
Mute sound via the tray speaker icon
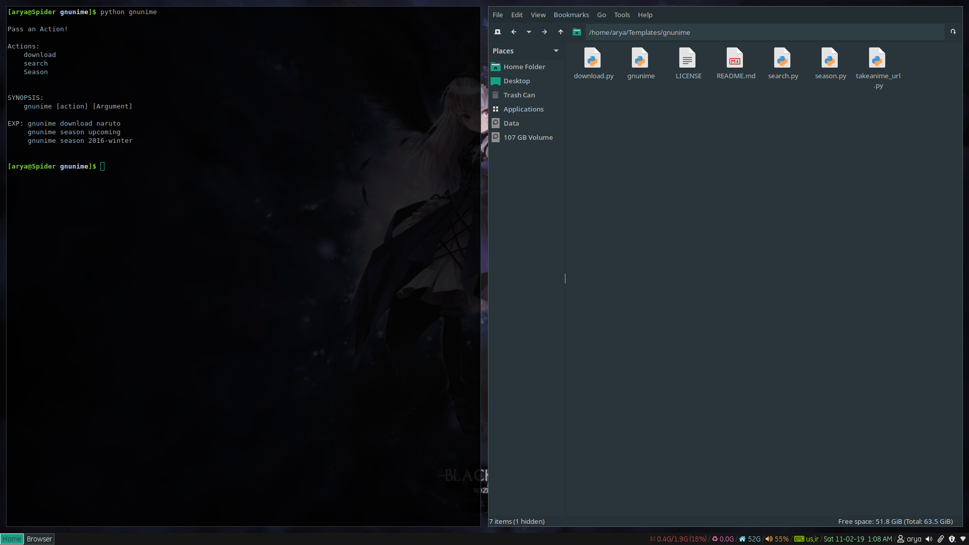930,539
